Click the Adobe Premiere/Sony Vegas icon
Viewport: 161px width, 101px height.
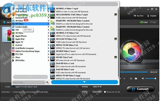(x=13, y=51)
